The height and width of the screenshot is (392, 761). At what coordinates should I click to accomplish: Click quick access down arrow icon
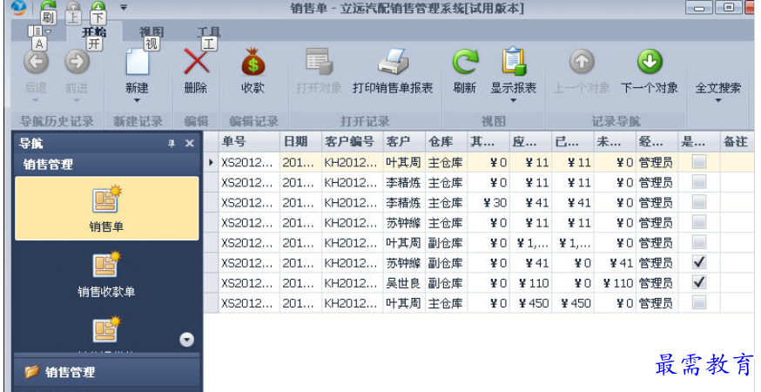click(98, 7)
